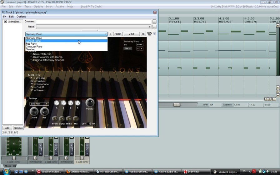The width and height of the screenshot is (280, 175).
Task: Click the arrange view zoom-in plus button on the vertical scrollbar
Action: [278, 91]
